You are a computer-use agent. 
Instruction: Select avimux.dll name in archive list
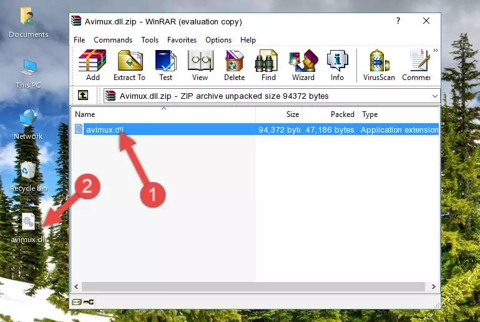tap(105, 129)
